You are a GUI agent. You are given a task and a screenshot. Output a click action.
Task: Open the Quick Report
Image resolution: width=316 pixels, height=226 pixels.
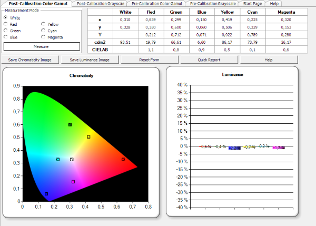[x=209, y=60]
